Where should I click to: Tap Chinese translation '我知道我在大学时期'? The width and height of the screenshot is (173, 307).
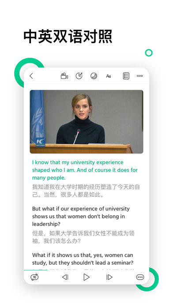(86, 191)
